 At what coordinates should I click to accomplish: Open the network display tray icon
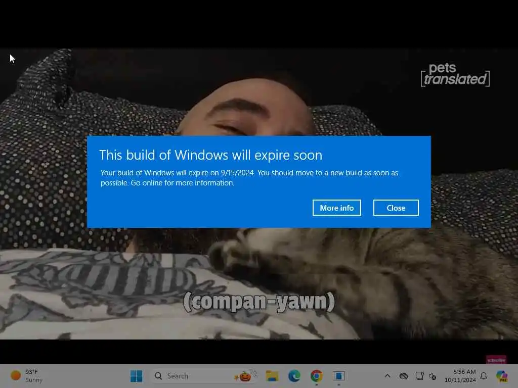point(419,376)
